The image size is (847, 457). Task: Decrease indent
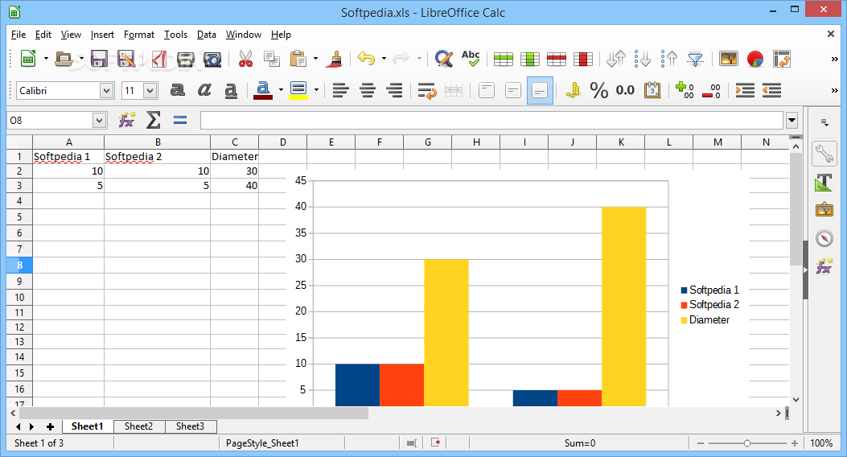point(772,90)
